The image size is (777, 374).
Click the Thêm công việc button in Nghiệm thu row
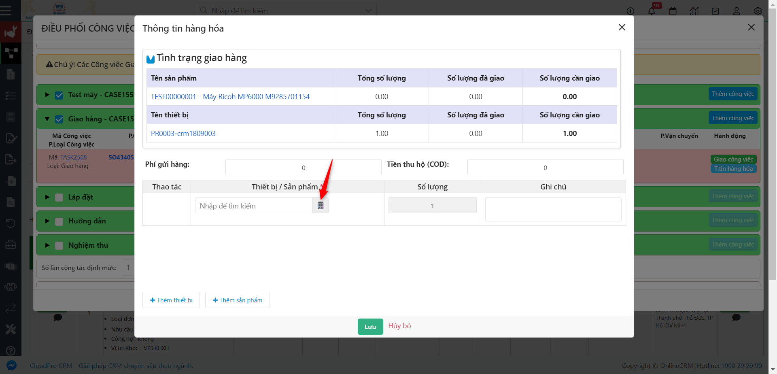tap(733, 244)
